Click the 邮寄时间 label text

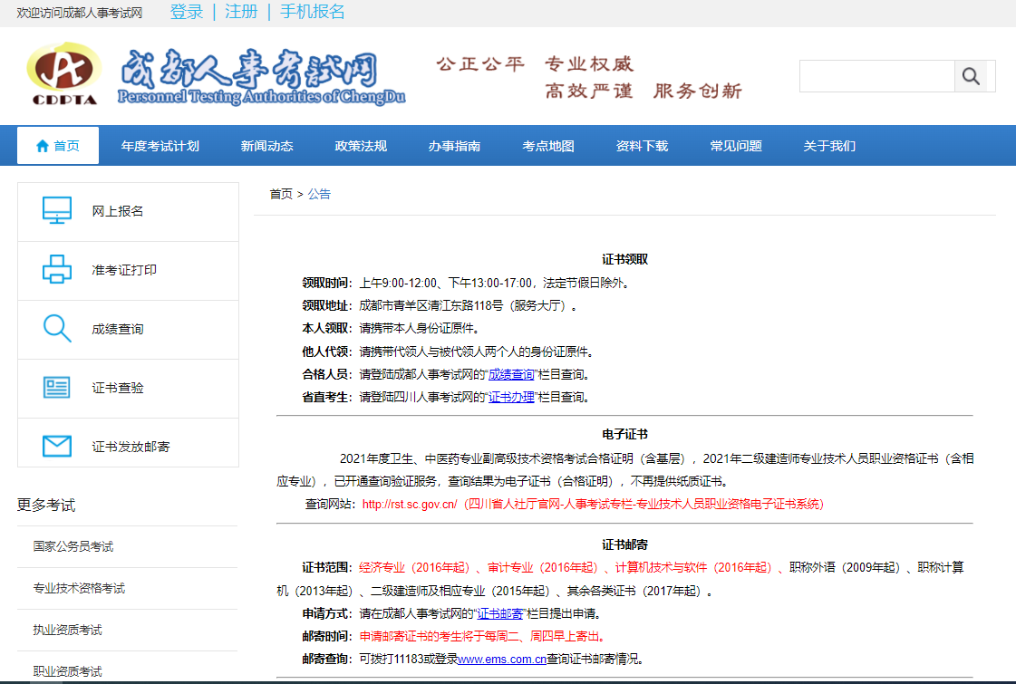click(326, 636)
